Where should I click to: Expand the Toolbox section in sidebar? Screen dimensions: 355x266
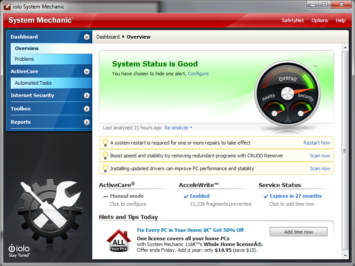click(x=87, y=109)
